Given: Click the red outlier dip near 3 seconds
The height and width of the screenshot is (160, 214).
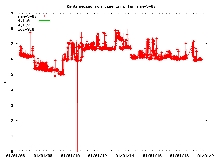Looking at the screenshot, I should pos(78,100).
